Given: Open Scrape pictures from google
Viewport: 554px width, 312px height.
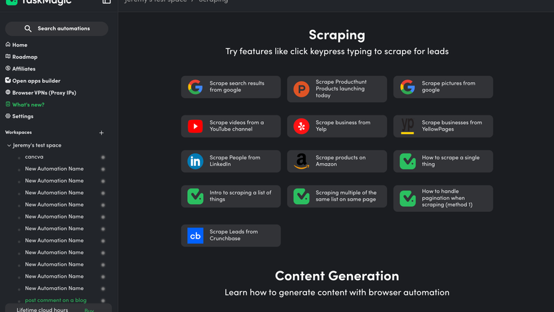Looking at the screenshot, I should point(443,87).
